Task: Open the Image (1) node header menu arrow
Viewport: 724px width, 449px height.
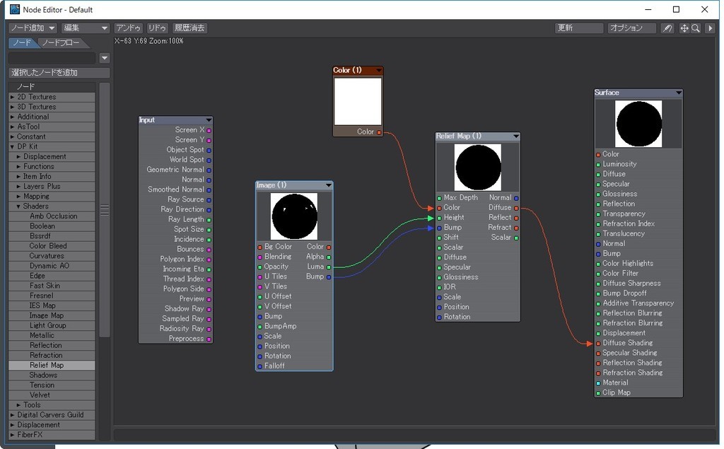Action: (328, 185)
